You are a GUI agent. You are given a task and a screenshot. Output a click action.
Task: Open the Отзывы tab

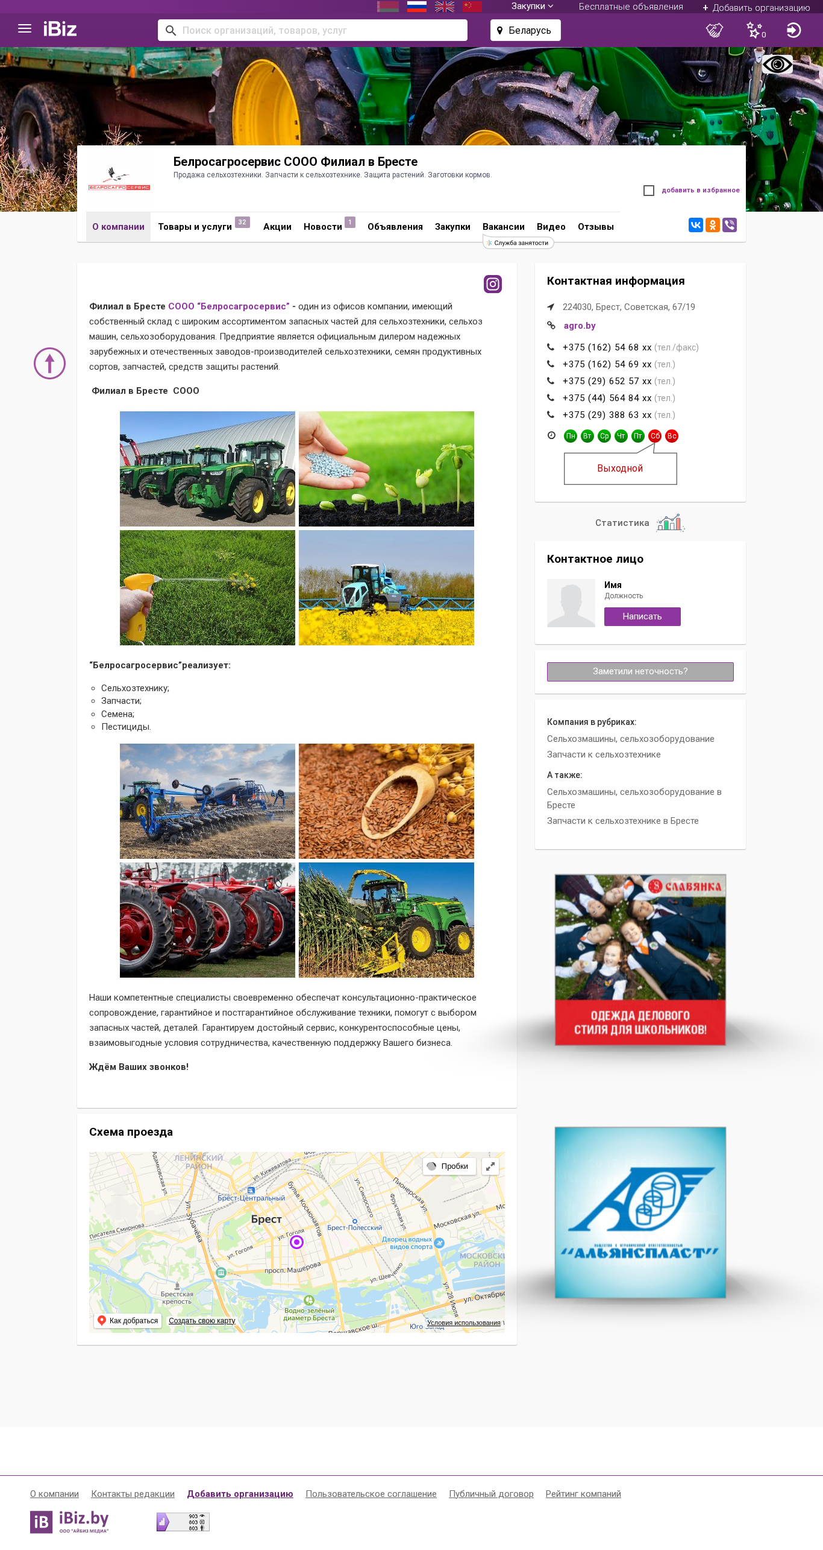[596, 227]
